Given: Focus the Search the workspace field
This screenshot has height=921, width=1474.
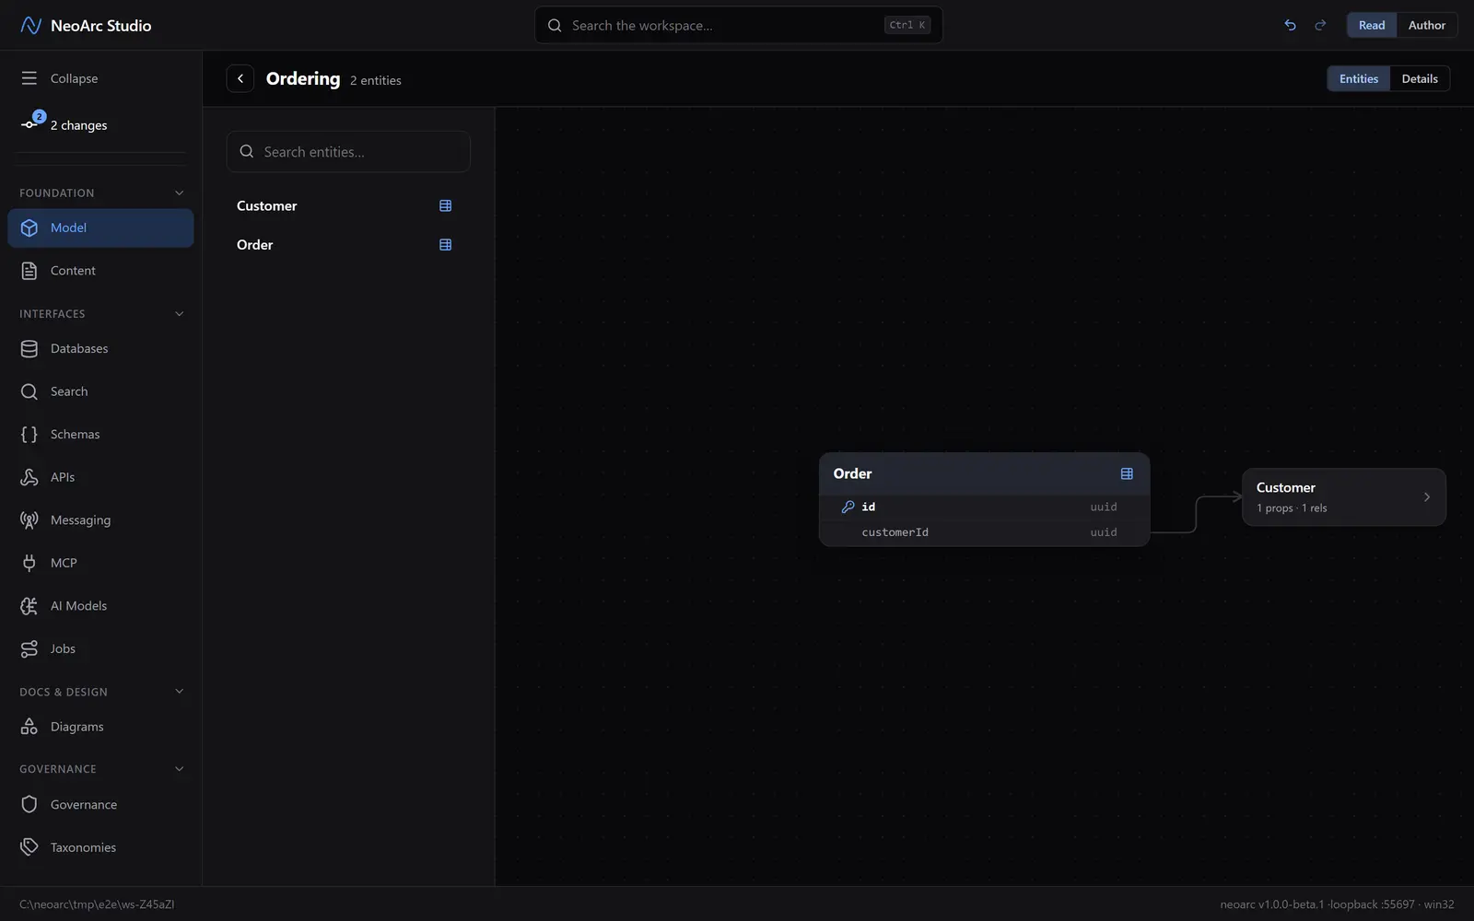Looking at the screenshot, I should tap(739, 25).
